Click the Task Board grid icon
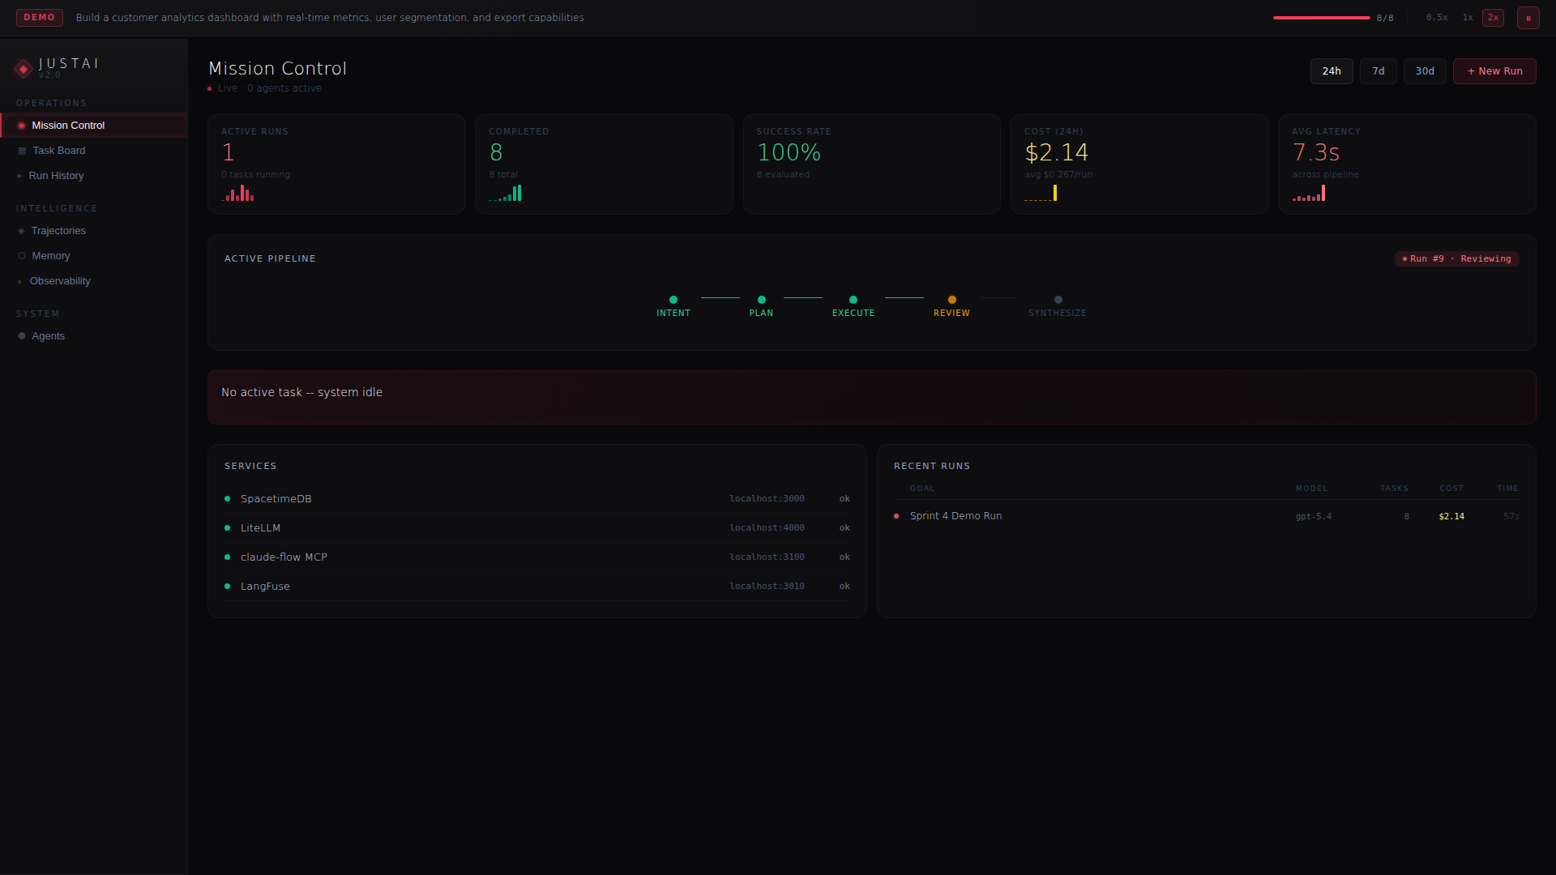 (22, 151)
